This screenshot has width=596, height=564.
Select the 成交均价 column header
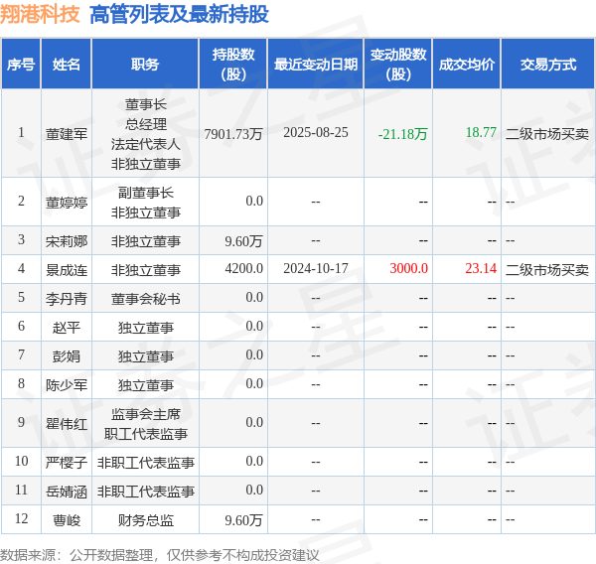[467, 65]
